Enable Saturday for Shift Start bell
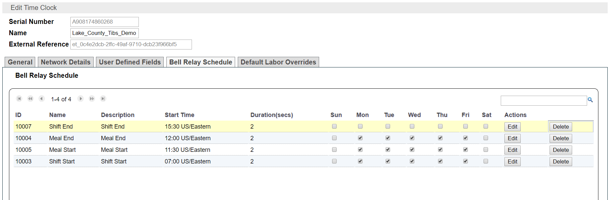The height and width of the screenshot is (200, 613). coord(486,161)
